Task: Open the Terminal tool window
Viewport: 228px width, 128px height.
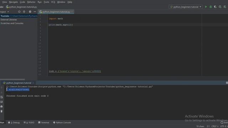Action: pos(43,123)
